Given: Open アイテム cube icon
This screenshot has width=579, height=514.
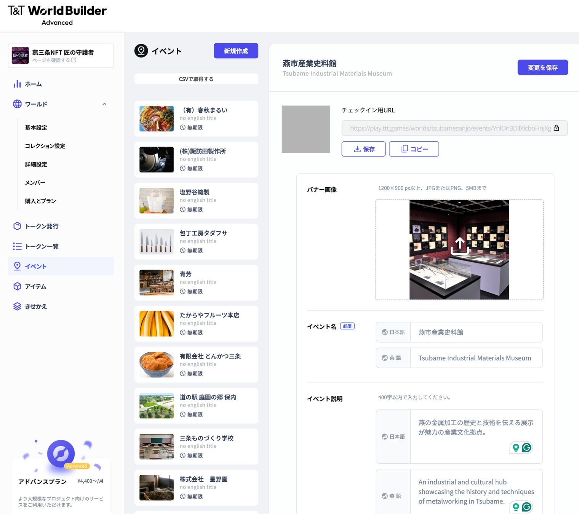Looking at the screenshot, I should (17, 286).
